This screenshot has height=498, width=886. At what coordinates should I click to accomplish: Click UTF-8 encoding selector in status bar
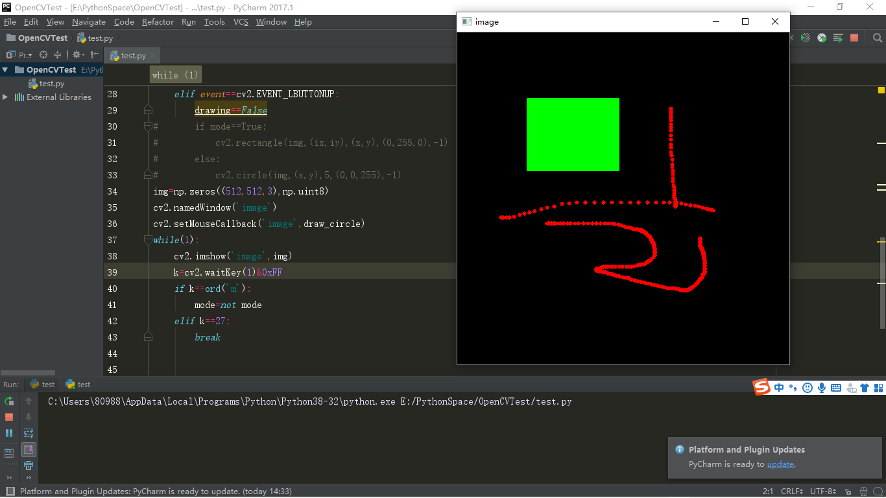[824, 492]
